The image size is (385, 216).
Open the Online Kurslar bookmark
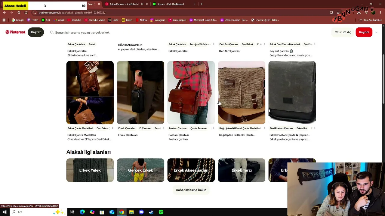tap(234, 20)
